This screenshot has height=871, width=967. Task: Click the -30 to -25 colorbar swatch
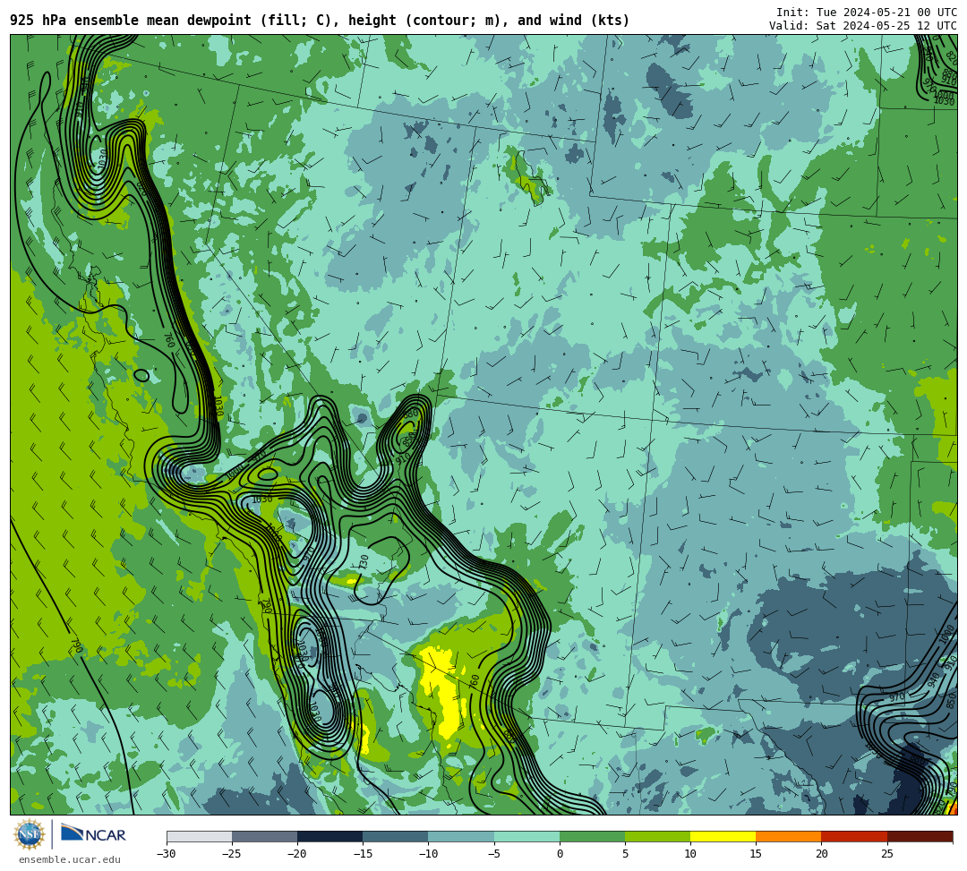tap(199, 836)
